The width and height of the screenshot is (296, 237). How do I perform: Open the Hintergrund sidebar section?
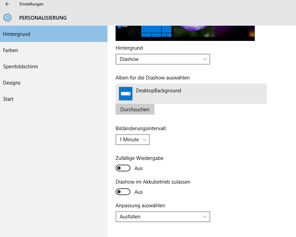point(54,34)
